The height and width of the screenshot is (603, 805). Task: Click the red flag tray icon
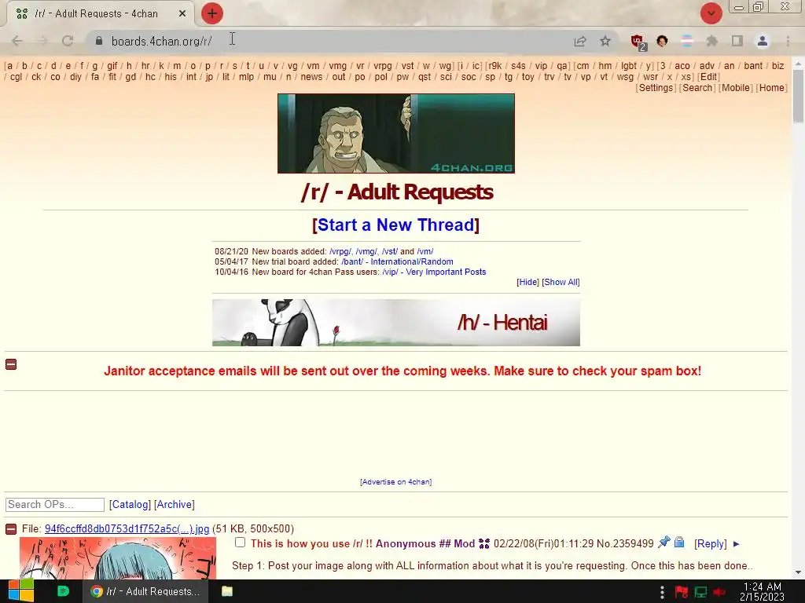pos(682,592)
